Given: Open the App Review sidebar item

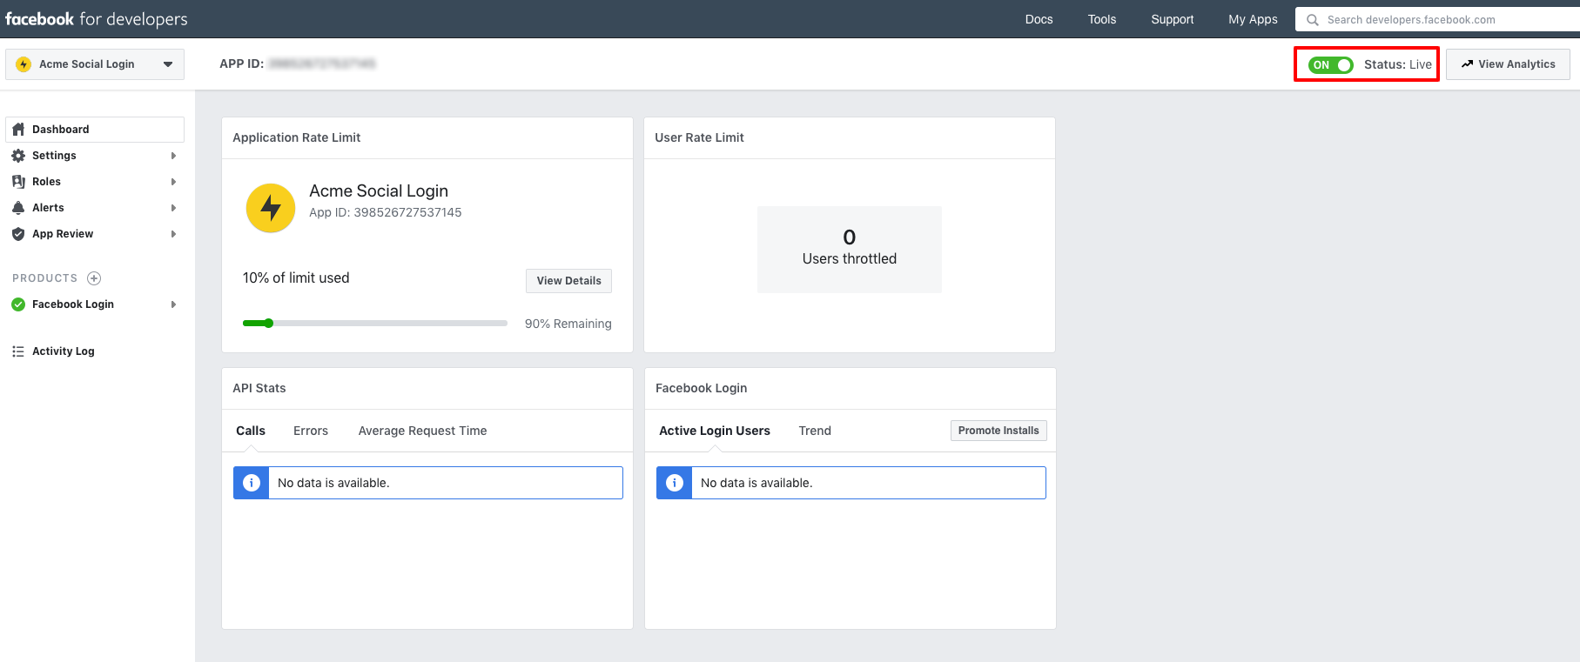Looking at the screenshot, I should click(95, 234).
